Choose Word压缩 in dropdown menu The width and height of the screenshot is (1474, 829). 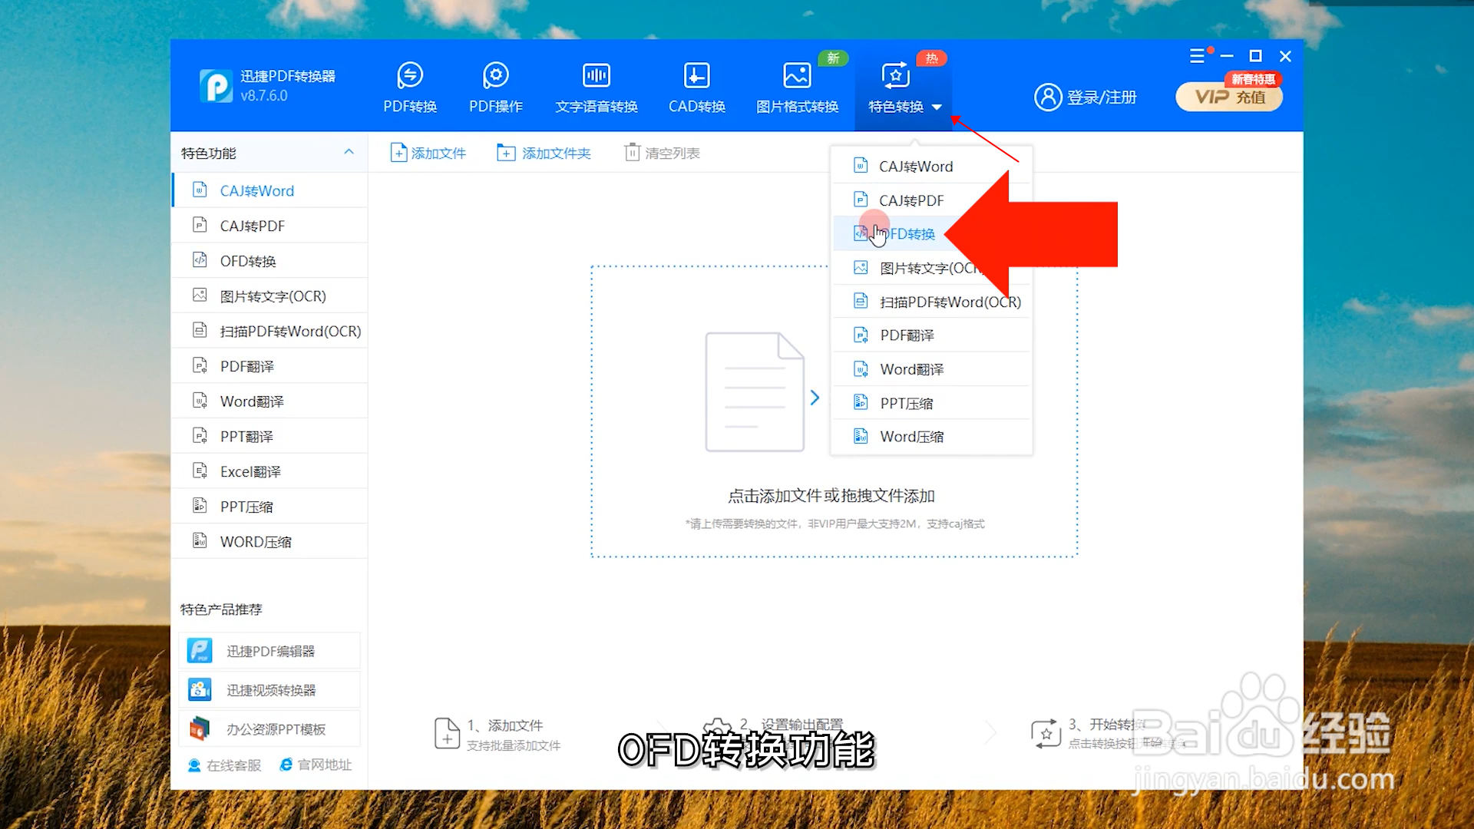tap(931, 437)
